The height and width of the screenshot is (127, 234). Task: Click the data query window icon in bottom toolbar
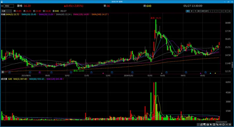tap(205, 124)
